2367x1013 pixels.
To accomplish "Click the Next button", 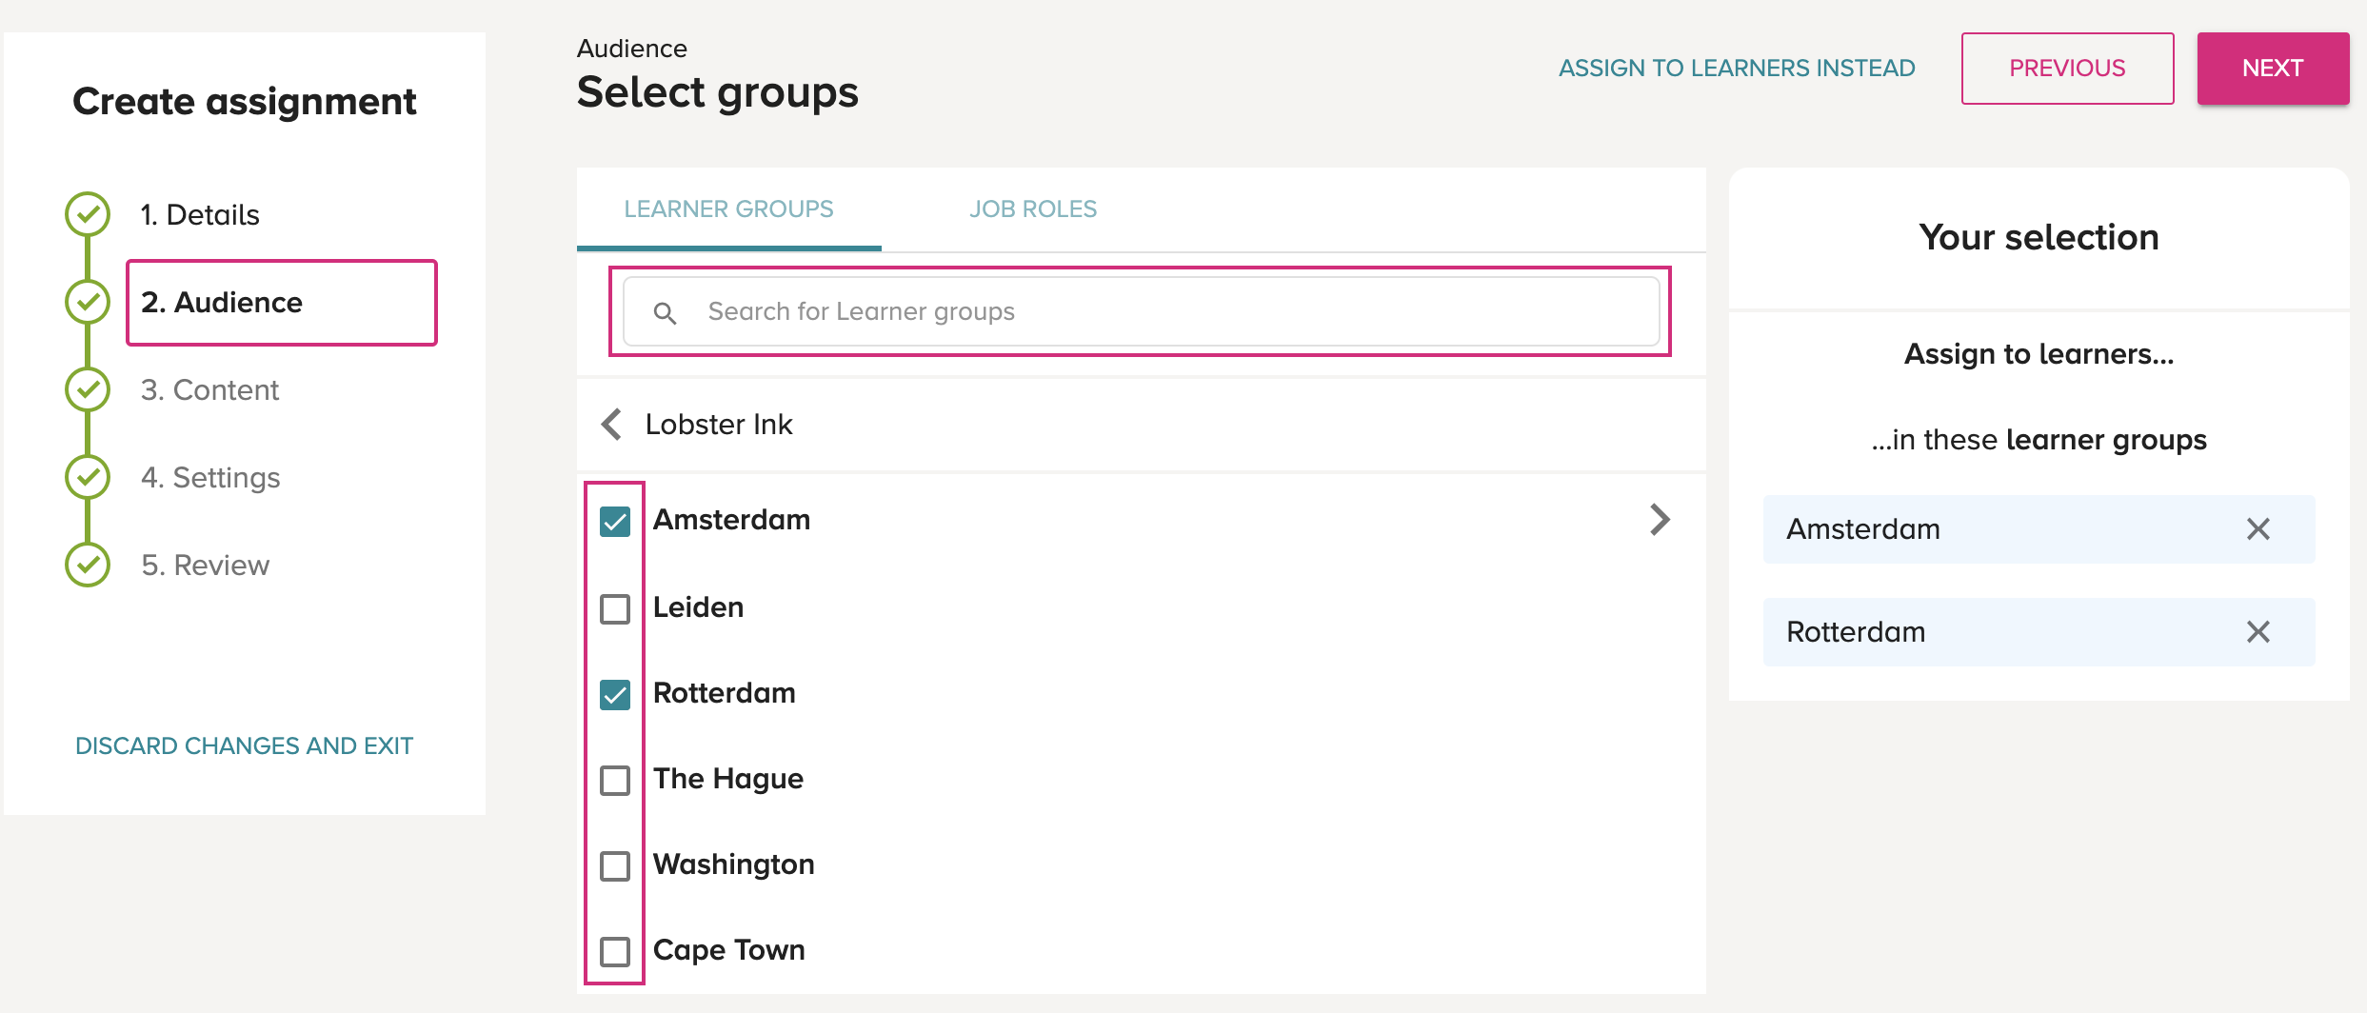I will [2273, 69].
